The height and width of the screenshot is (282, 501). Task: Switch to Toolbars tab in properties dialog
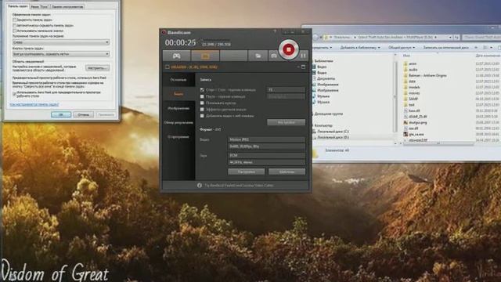[x=67, y=6]
